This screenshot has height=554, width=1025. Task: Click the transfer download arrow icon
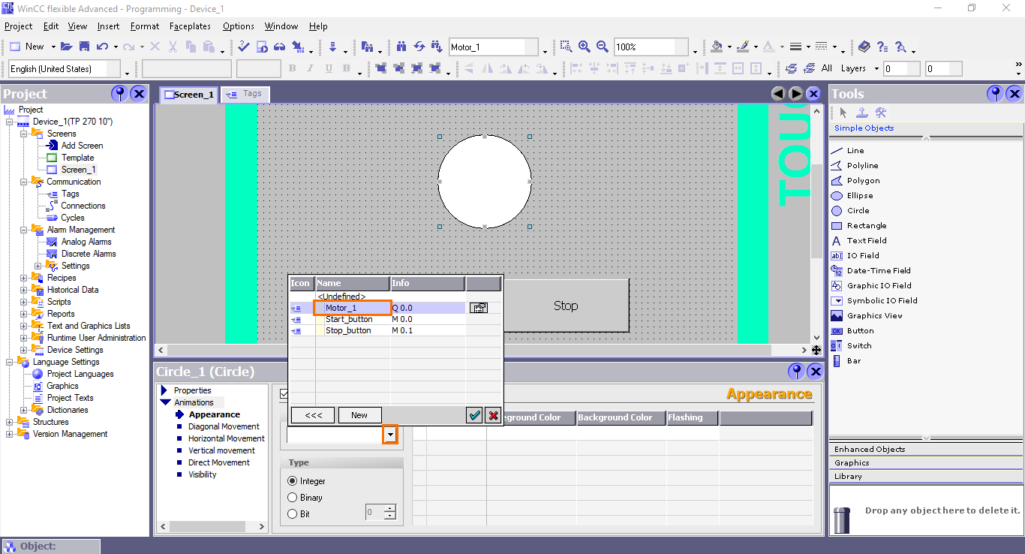point(332,47)
